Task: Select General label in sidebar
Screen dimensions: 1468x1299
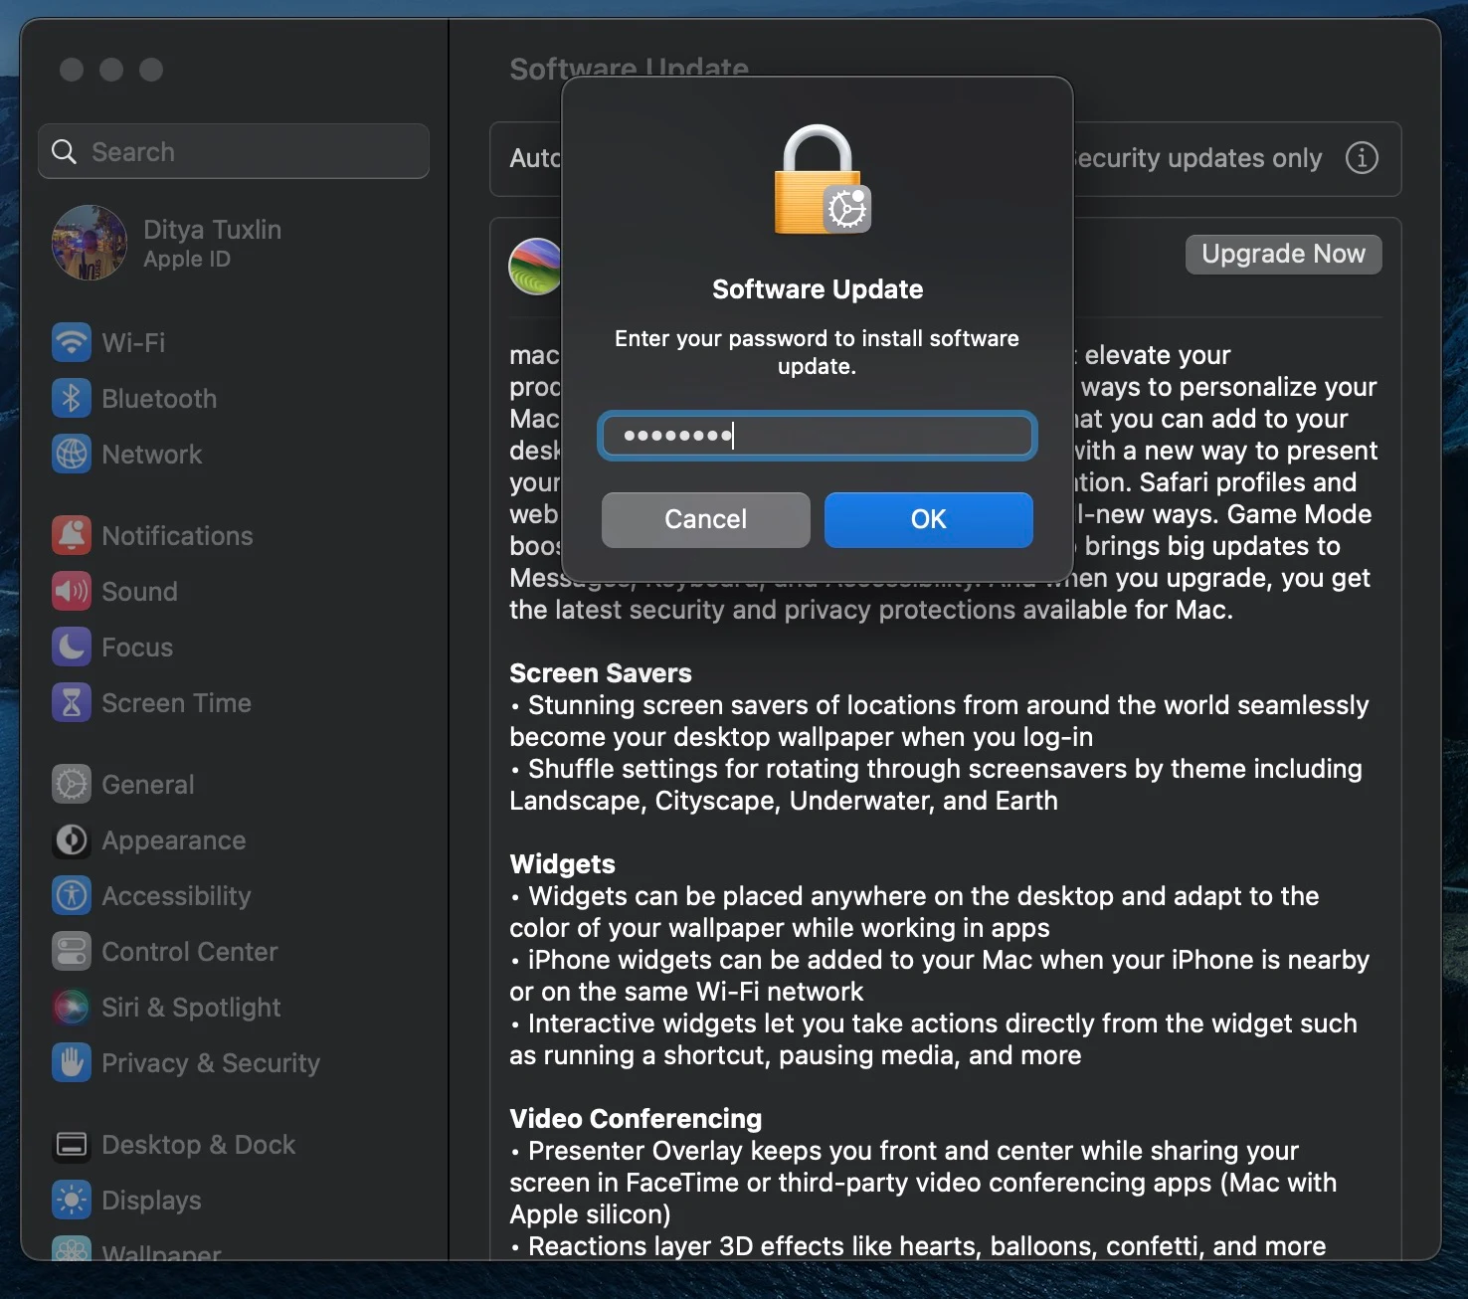Action: (148, 785)
